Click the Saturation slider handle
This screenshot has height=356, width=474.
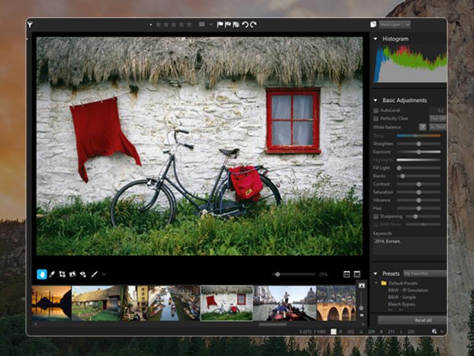coord(419,192)
